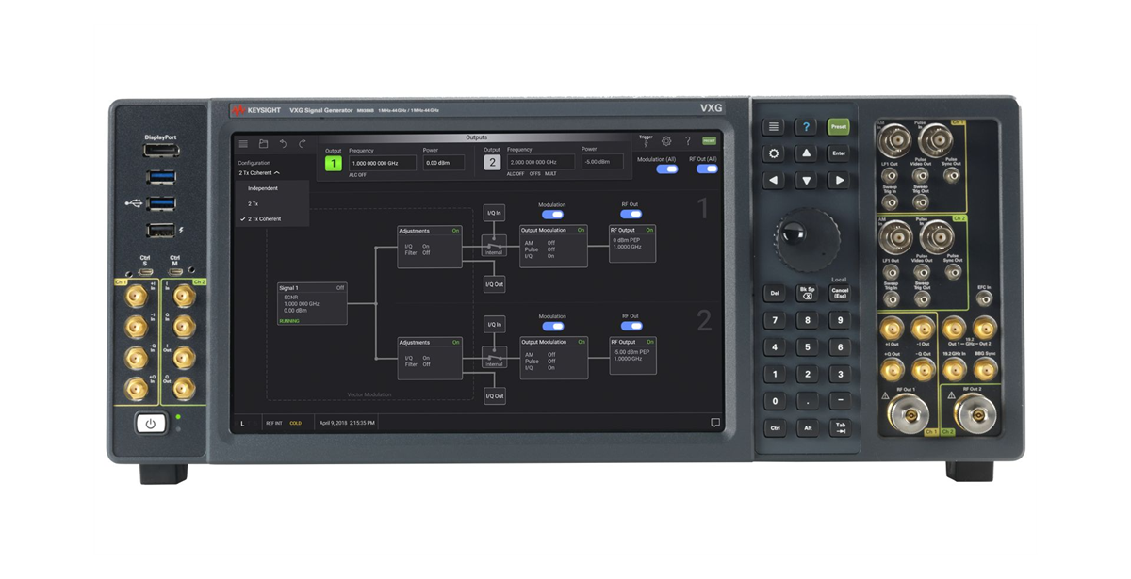1131x579 pixels.
Task: Collapse the Configuration 2 Tx Coherent dropdown
Action: [x=259, y=173]
